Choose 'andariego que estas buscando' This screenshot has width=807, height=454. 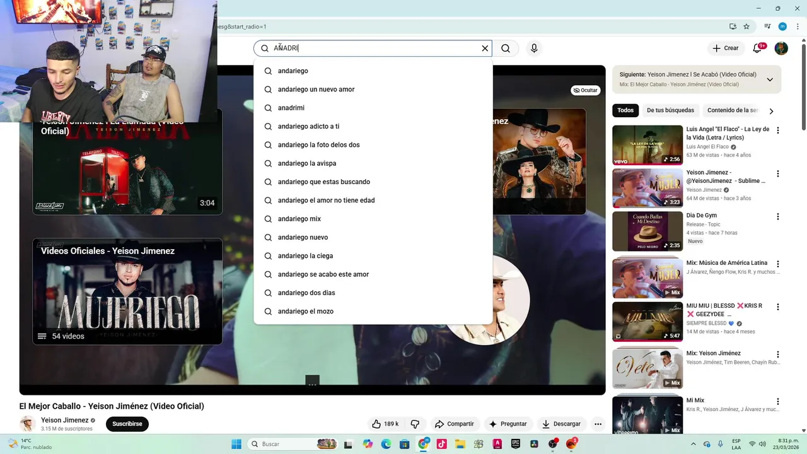(x=373, y=182)
